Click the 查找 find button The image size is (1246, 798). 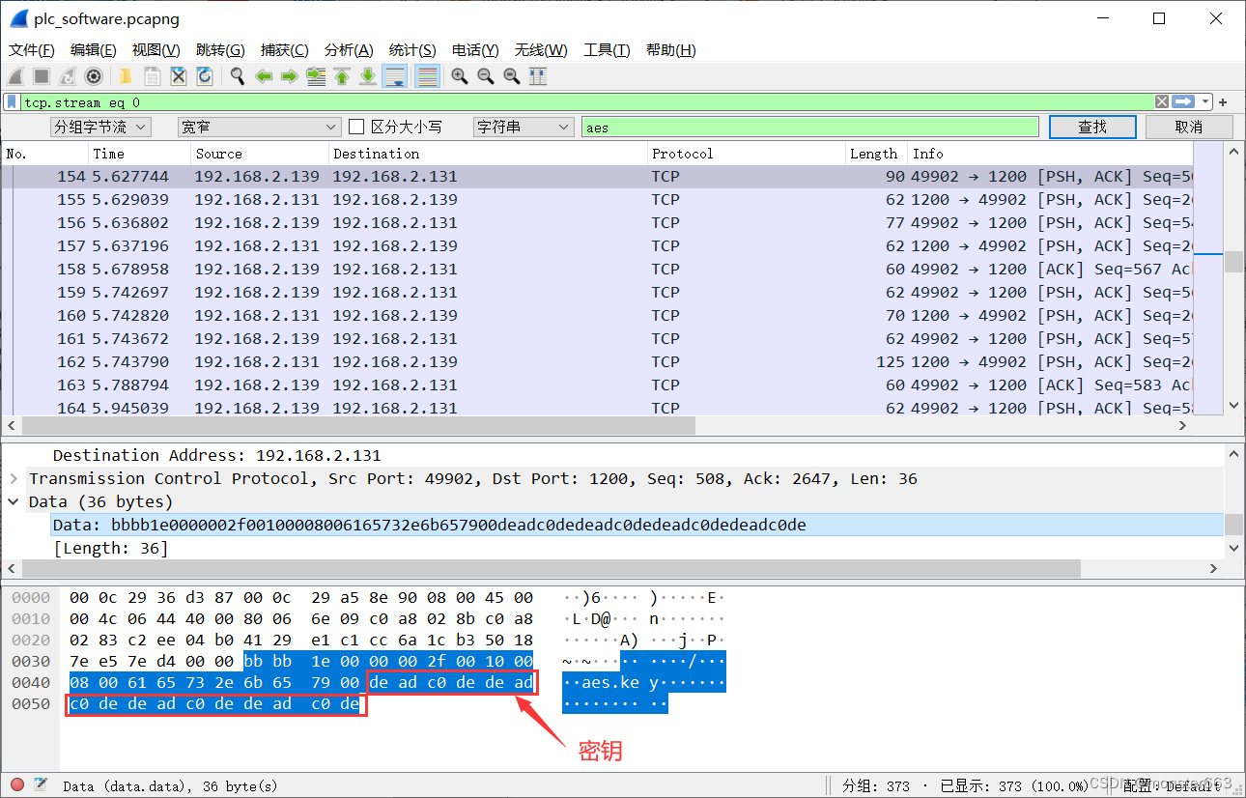[1092, 127]
